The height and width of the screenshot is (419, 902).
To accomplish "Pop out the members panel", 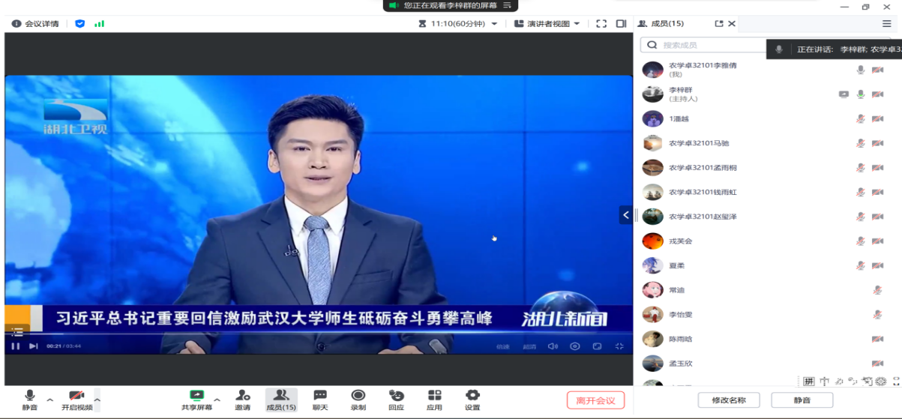I will pos(719,24).
